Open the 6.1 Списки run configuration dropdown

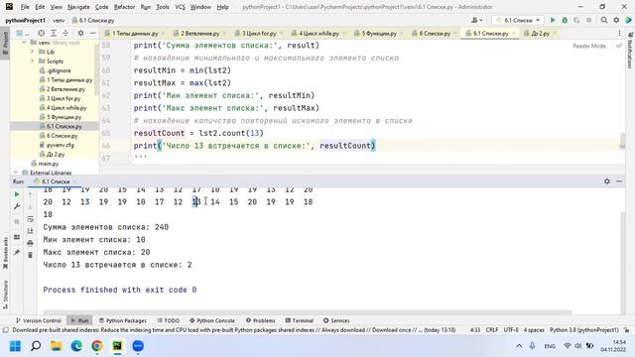click(x=518, y=20)
